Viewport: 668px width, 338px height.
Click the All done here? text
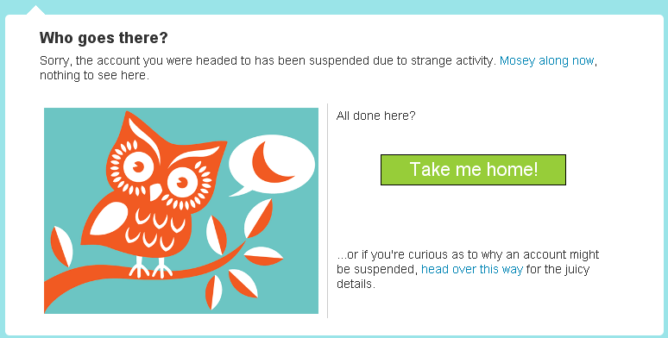point(375,116)
